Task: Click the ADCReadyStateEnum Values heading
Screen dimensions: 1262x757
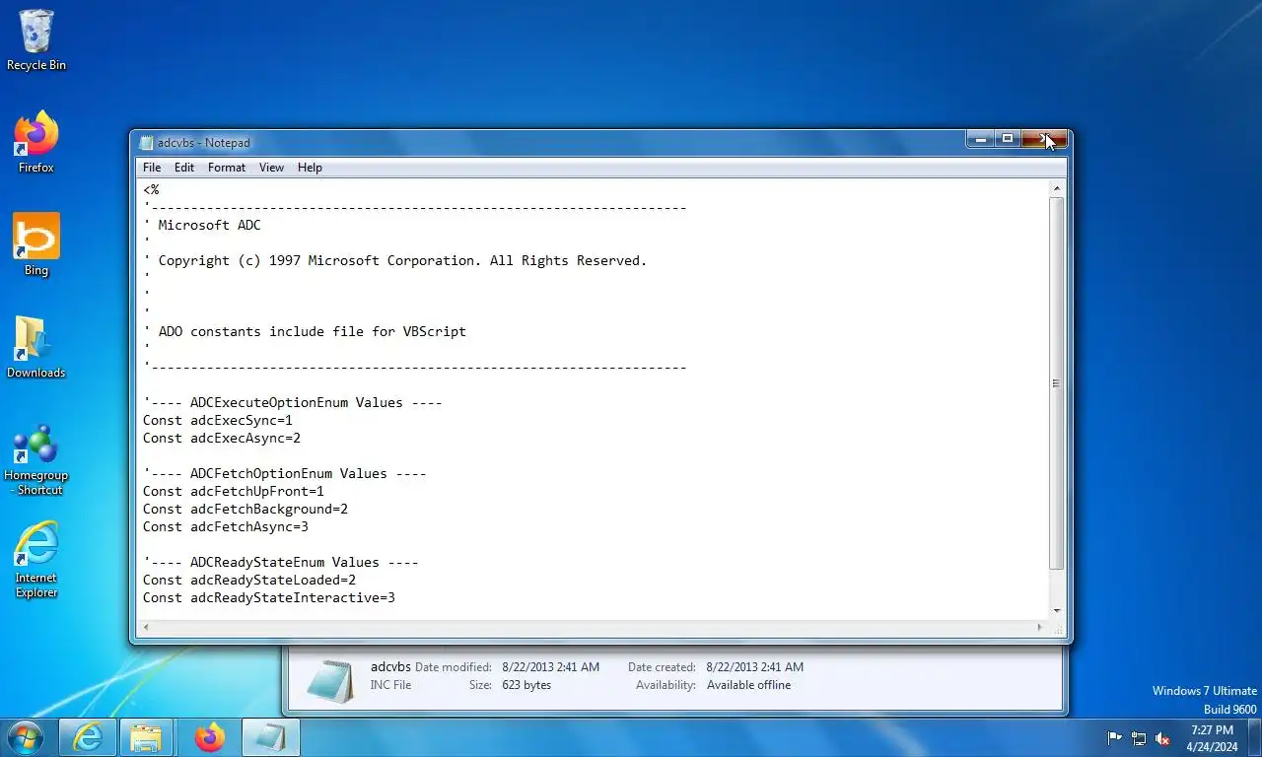Action: (x=281, y=563)
